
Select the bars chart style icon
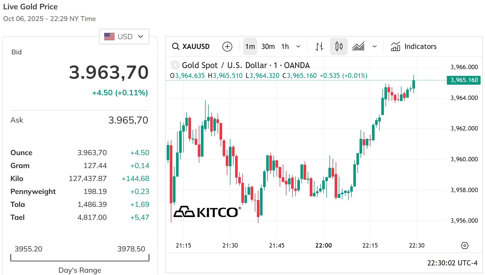[x=319, y=47]
